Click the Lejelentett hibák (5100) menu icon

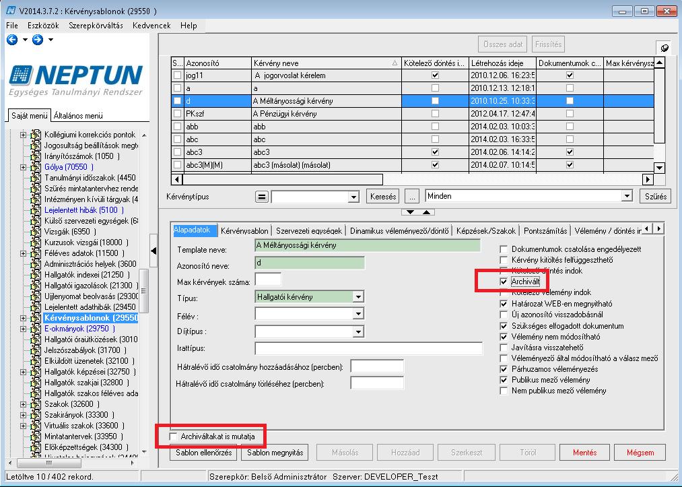coord(36,210)
